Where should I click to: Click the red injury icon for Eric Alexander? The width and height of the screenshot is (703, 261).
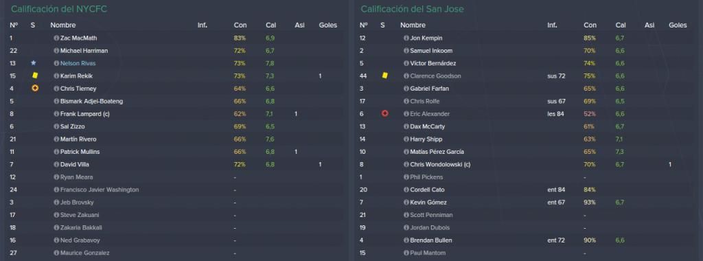pos(384,114)
